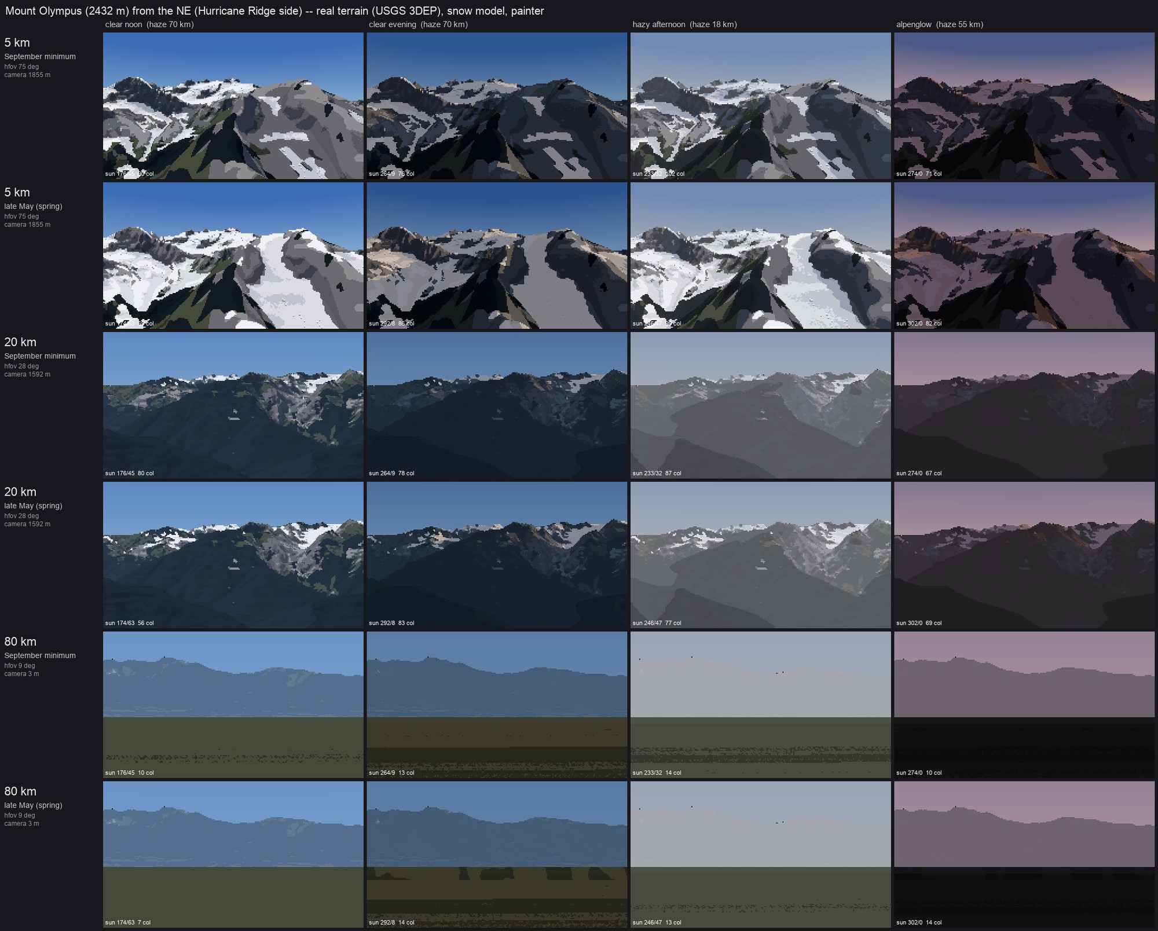Choose the 80 km late May clear evening render

497,855
